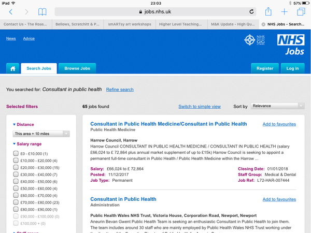The height and width of the screenshot is (233, 311).
Task: Check the £80,000 - £90,000 salary box
Action: pos(16,209)
